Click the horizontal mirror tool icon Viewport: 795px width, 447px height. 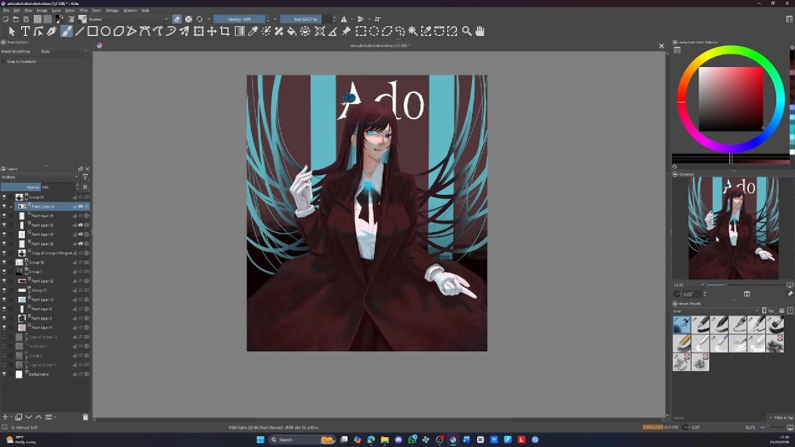coord(344,19)
